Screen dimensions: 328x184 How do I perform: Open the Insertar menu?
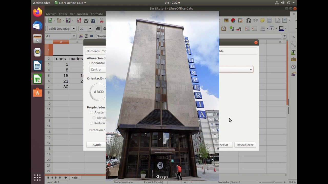tap(83, 14)
